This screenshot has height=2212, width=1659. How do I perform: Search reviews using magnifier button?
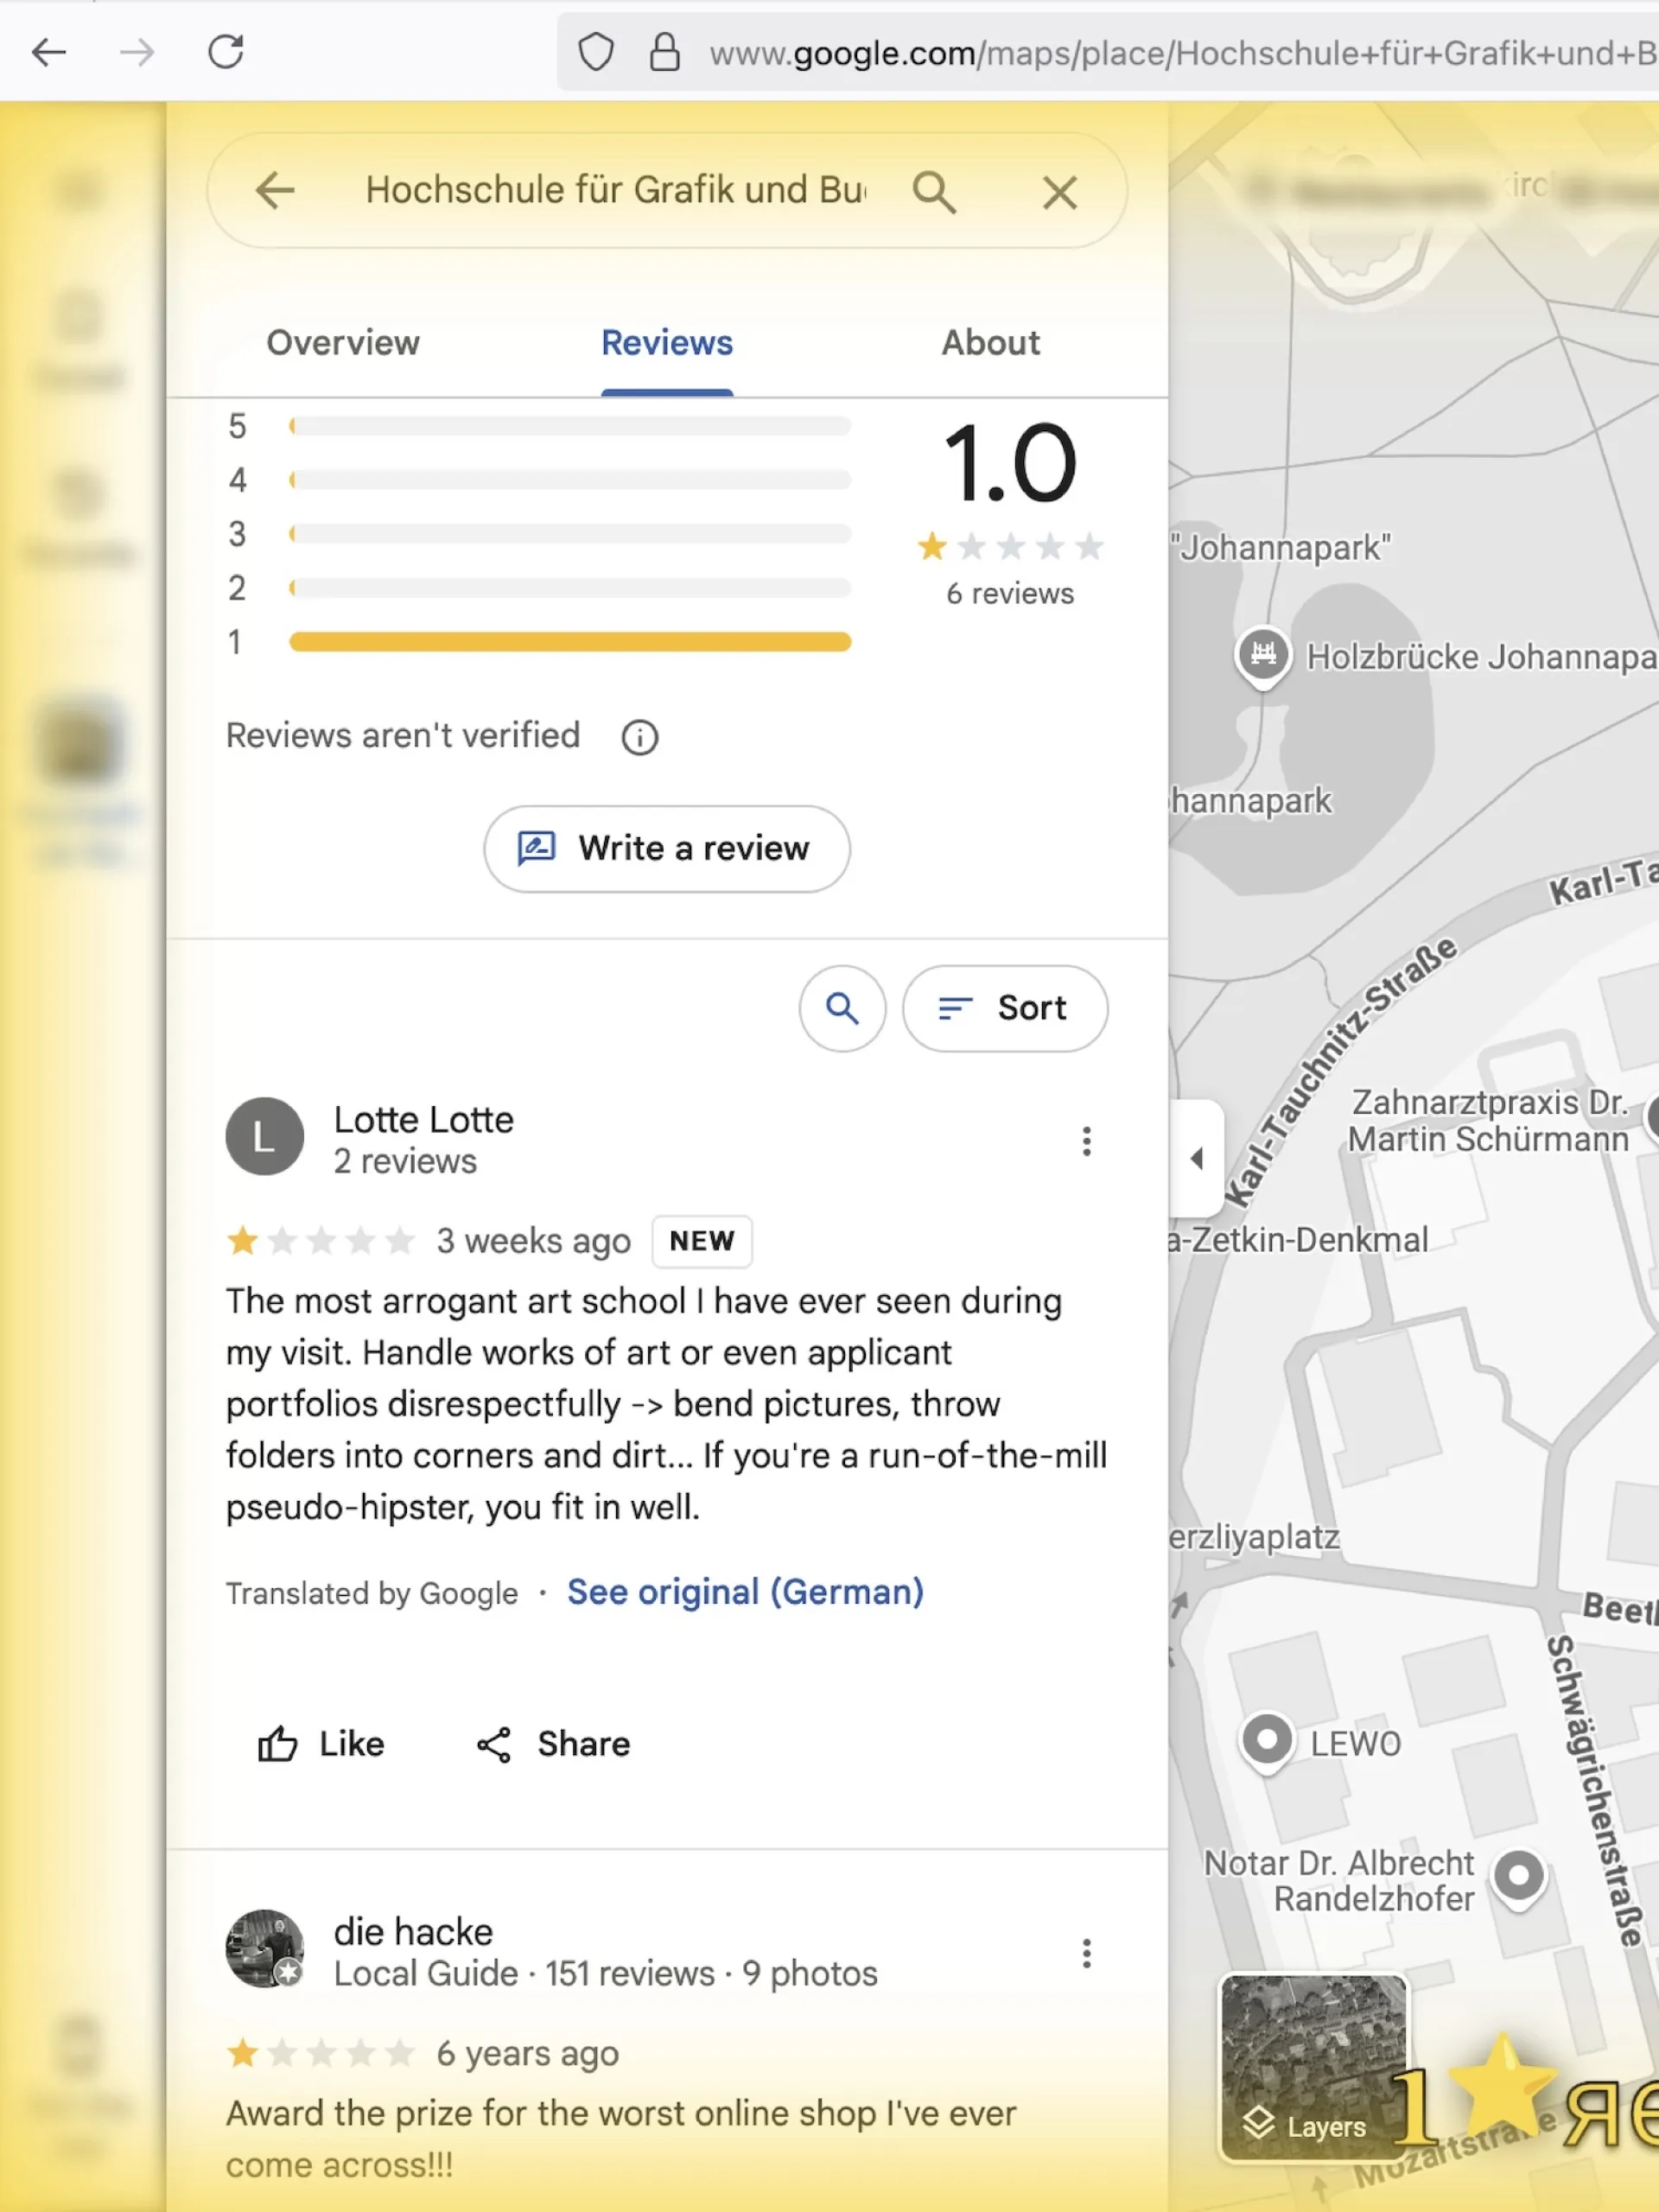pos(842,1008)
